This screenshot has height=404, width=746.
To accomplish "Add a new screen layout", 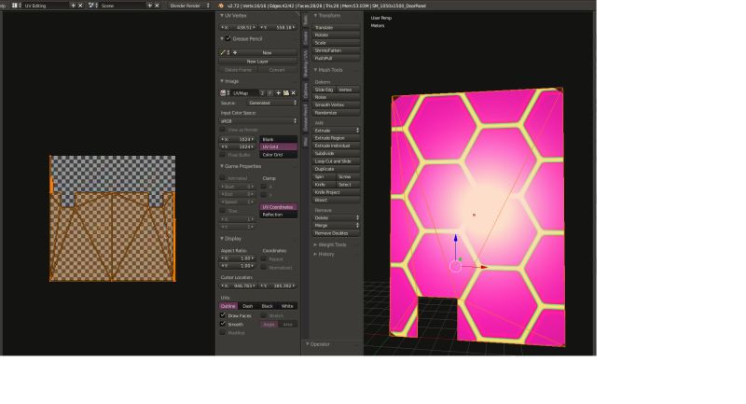I will (73, 6).
